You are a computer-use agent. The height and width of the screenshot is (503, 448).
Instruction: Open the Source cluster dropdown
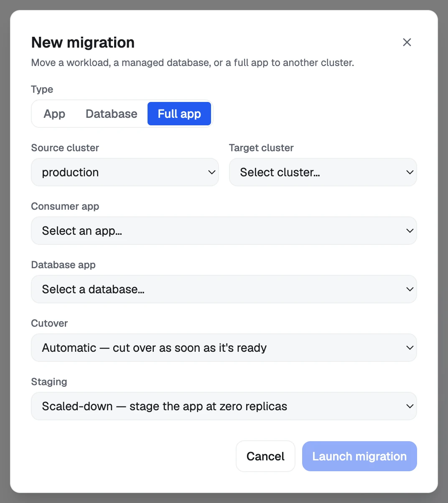pos(125,172)
